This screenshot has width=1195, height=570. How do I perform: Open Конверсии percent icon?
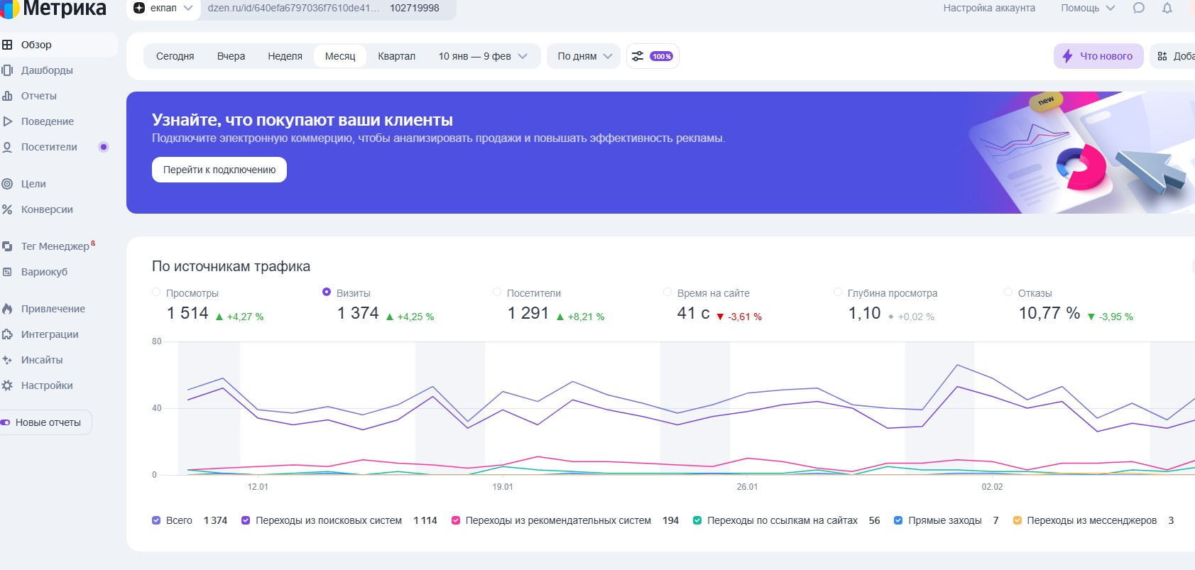coord(8,209)
